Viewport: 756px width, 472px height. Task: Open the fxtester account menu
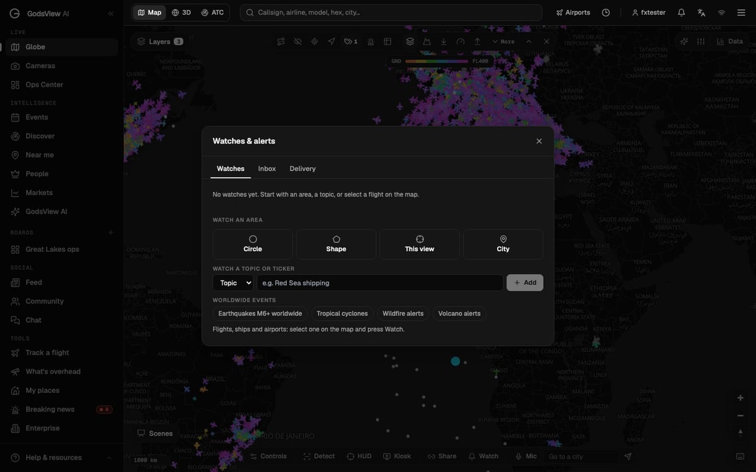649,13
